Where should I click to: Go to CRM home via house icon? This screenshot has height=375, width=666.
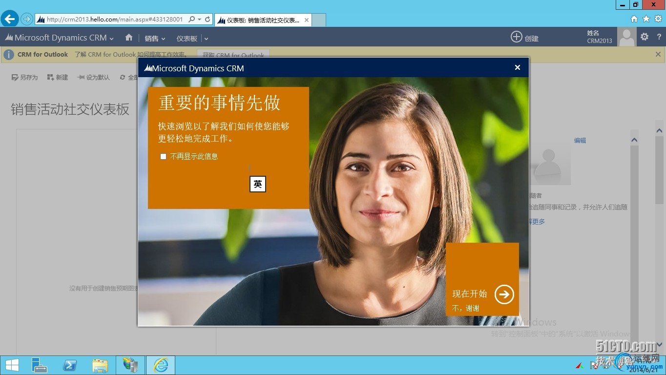click(129, 38)
